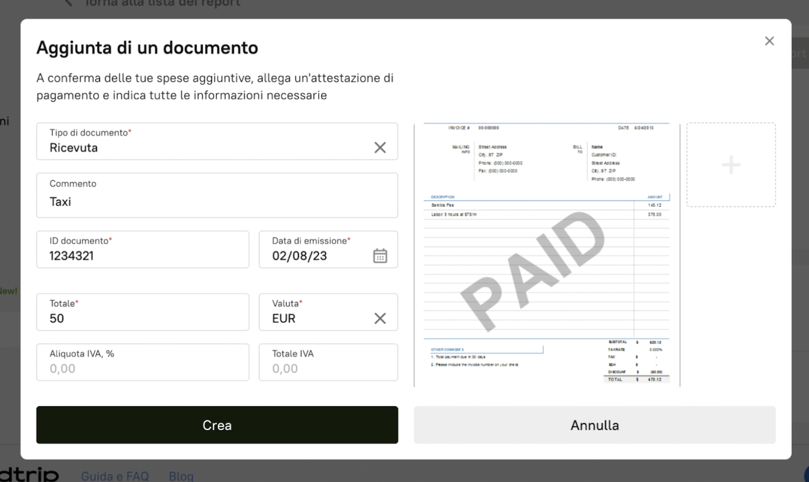Viewport: 809px width, 482px height.
Task: Open the Tipo di documento dropdown
Action: pyautogui.click(x=206, y=142)
